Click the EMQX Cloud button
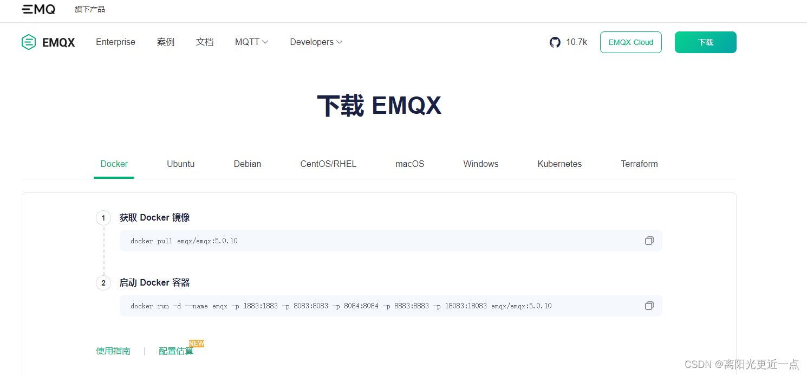807x375 pixels. point(631,42)
